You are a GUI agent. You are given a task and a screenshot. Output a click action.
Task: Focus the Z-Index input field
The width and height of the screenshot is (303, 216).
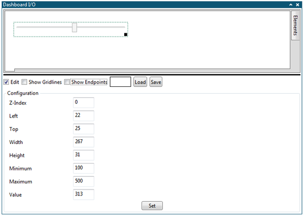pyautogui.click(x=84, y=103)
